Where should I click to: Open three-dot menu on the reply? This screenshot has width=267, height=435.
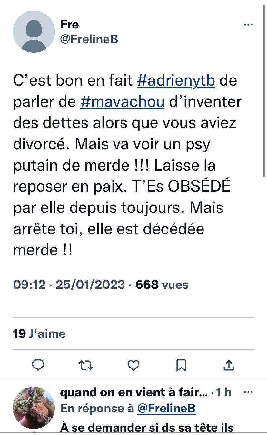pyautogui.click(x=248, y=393)
